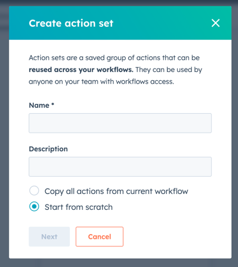Viewport: 238px width, 267px height.
Task: Click the Name input field
Action: pos(120,123)
